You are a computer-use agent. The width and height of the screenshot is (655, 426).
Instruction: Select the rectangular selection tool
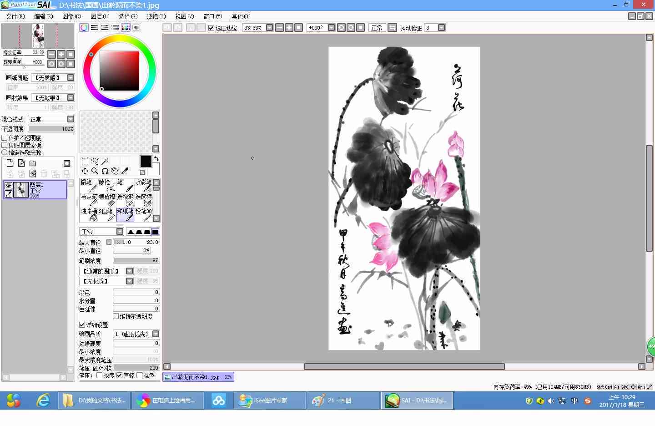click(x=85, y=161)
